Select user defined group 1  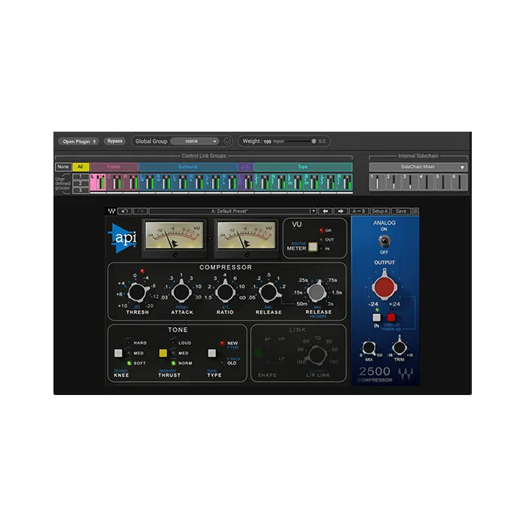pos(81,177)
